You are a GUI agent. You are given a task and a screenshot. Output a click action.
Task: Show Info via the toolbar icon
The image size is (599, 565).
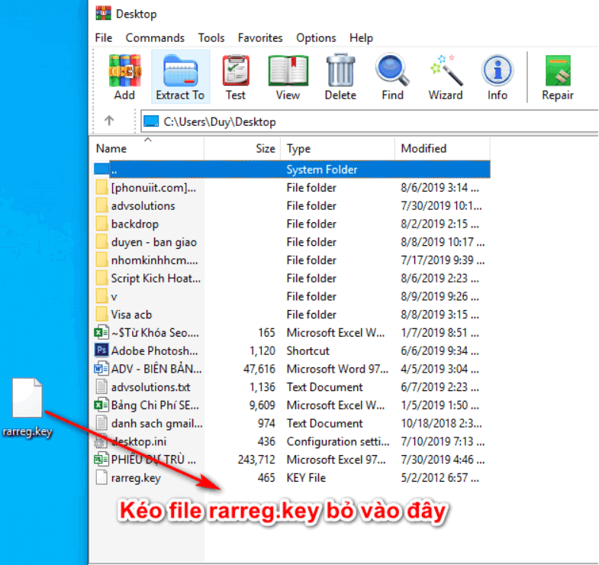point(498,77)
